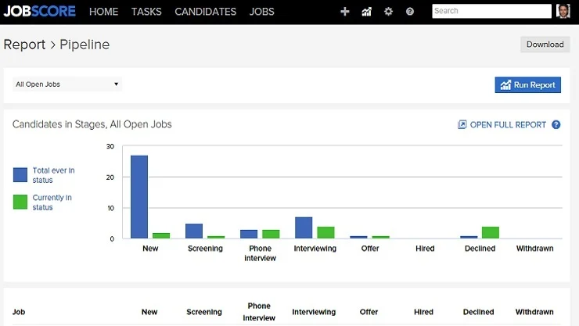
Task: Click the Run Report button
Action: (x=527, y=84)
